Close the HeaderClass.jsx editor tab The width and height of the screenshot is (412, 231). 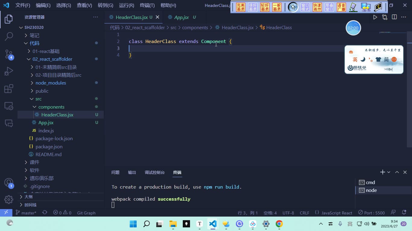tap(157, 17)
